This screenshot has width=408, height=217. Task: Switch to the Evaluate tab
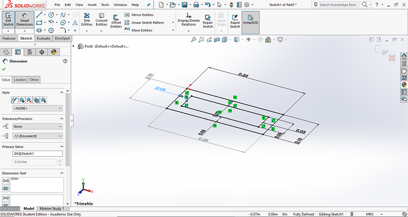(43, 38)
